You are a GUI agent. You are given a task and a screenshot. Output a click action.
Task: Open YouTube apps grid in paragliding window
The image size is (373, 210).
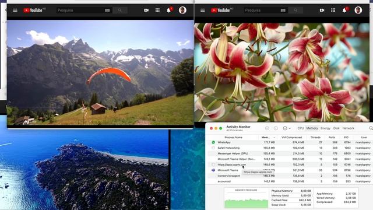[x=157, y=10]
